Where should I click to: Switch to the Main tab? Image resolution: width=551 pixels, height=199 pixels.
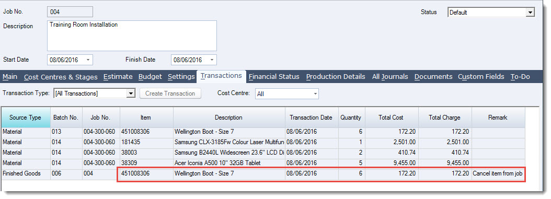pos(10,76)
